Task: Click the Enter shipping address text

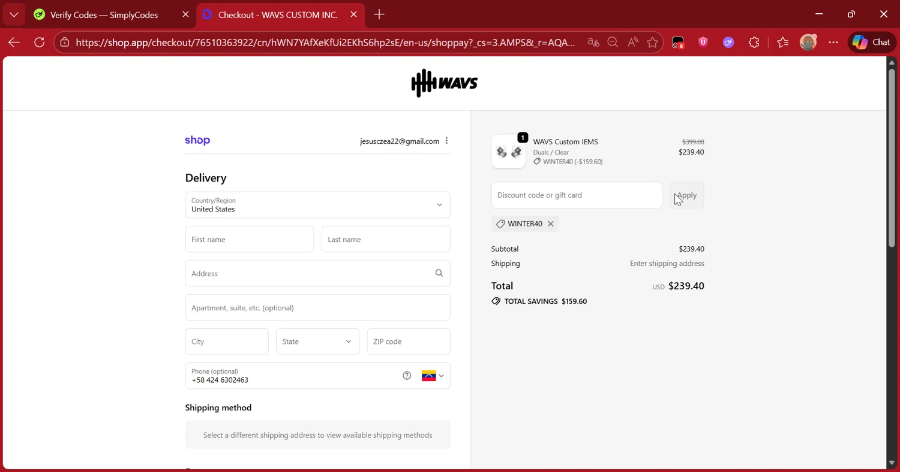Action: click(x=667, y=264)
